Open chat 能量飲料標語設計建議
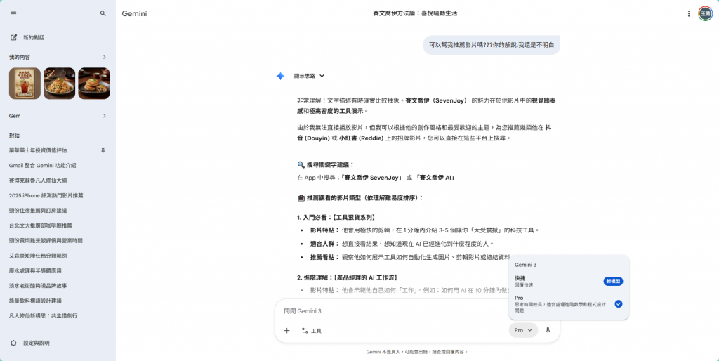Image resolution: width=719 pixels, height=361 pixels. coord(35,301)
